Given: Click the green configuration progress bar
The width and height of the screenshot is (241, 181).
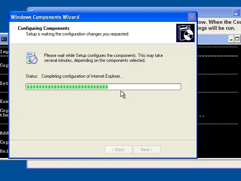Looking at the screenshot, I should pos(103,87).
